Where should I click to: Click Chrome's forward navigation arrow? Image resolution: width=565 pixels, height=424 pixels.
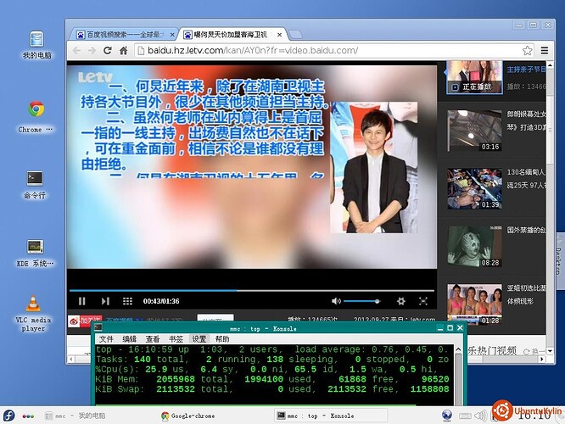click(x=92, y=51)
